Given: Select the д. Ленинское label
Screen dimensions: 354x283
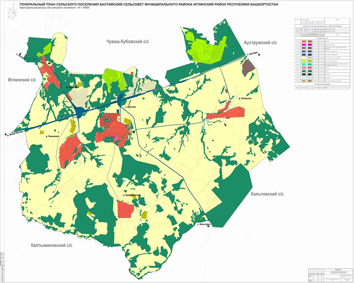Looking at the screenshot, I should [x=53, y=136].
